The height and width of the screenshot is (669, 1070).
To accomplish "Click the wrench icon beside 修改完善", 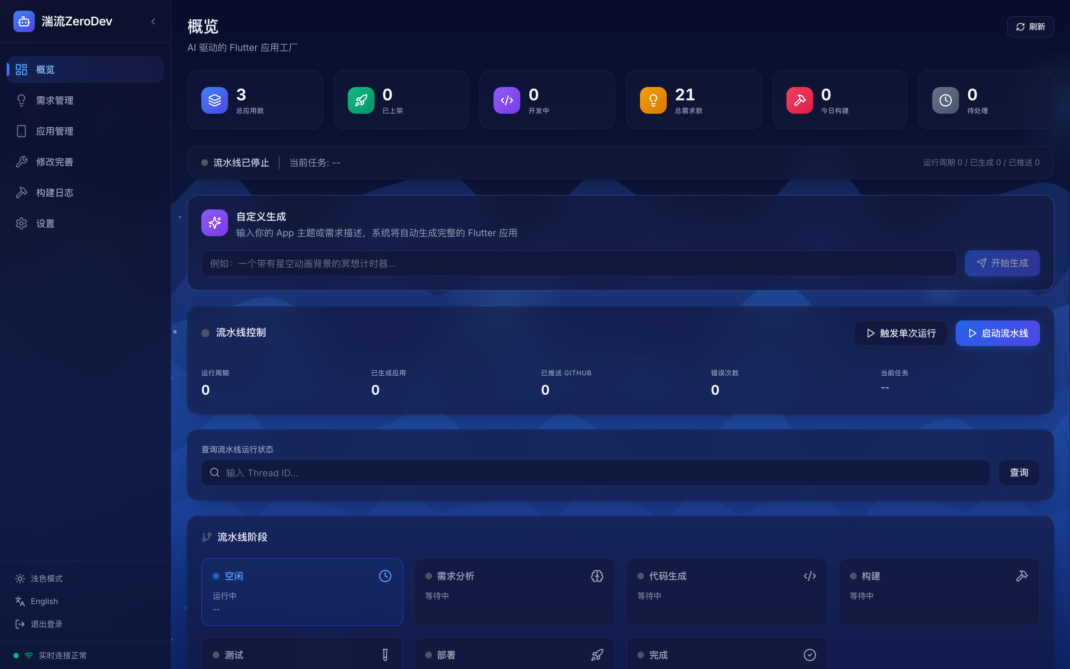I will pos(21,162).
